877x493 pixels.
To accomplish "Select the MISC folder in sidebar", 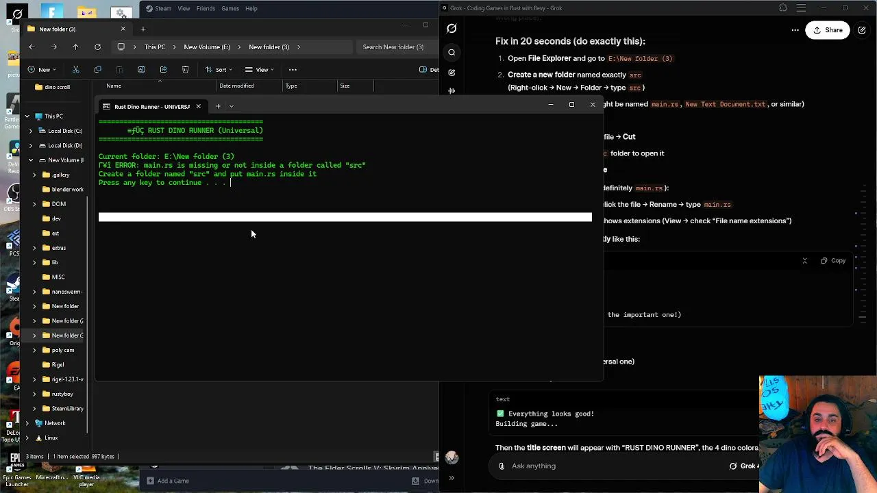I will 58,277.
